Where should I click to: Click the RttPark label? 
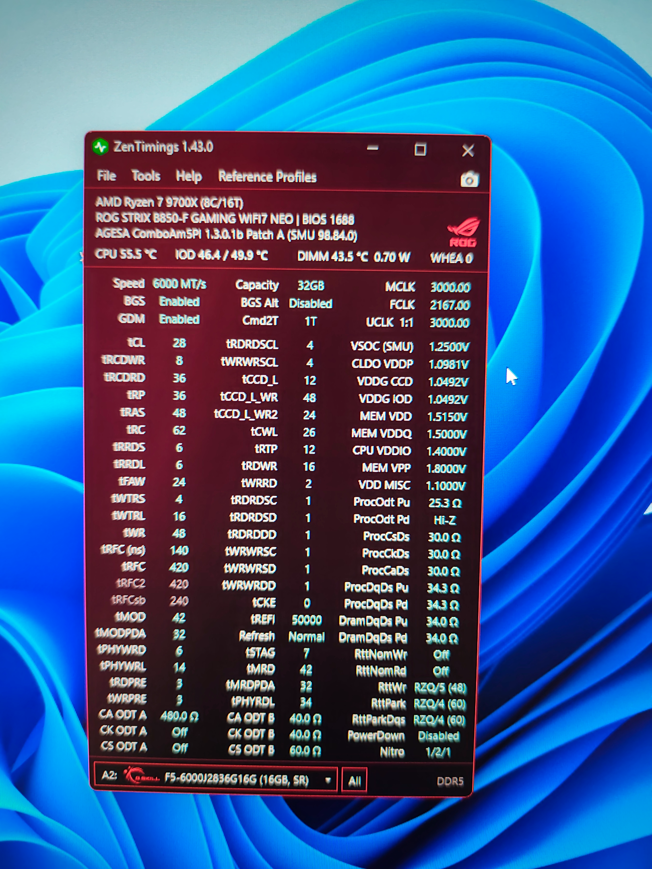388,703
